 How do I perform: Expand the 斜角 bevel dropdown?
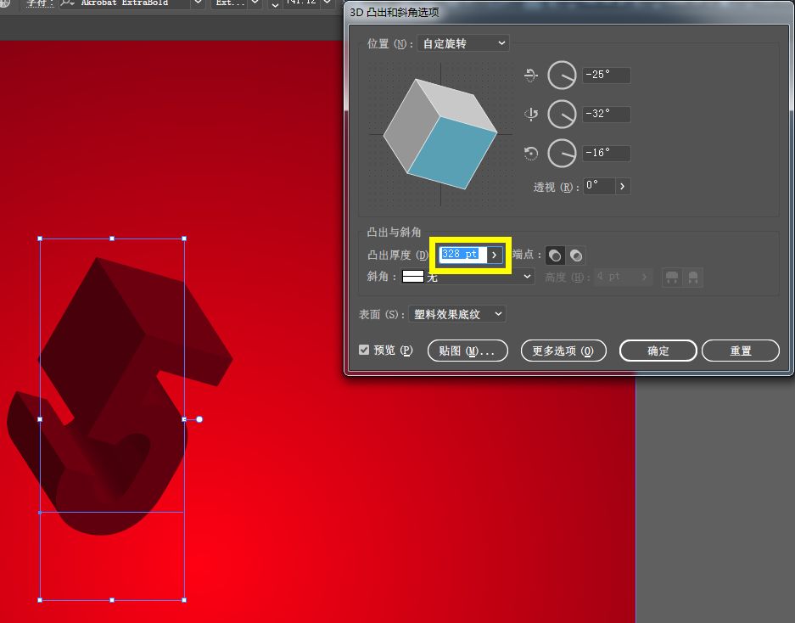point(527,277)
